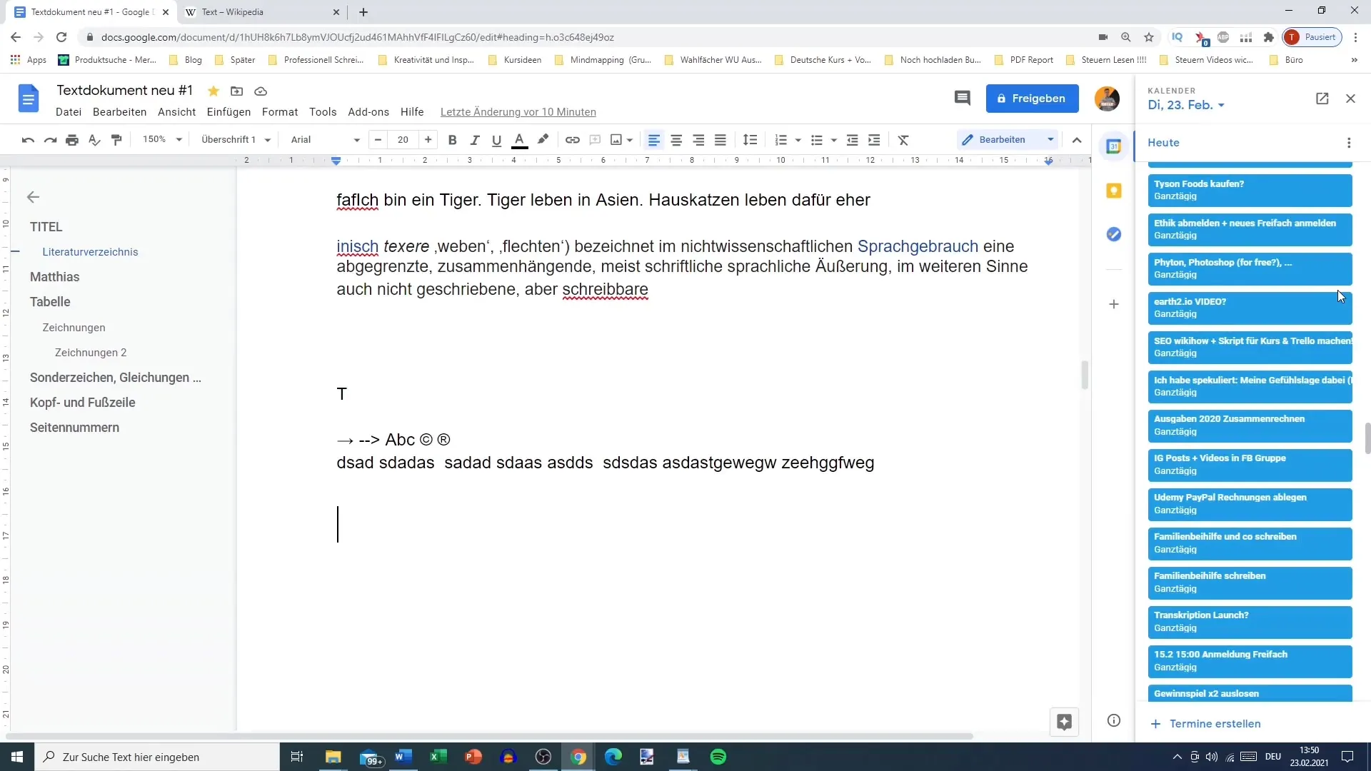This screenshot has width=1371, height=771.
Task: Open the Arial font dropdown
Action: 325,140
